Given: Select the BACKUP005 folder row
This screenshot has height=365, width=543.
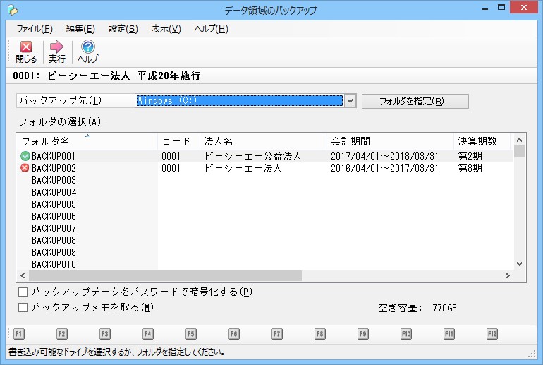Looking at the screenshot, I should (x=54, y=204).
